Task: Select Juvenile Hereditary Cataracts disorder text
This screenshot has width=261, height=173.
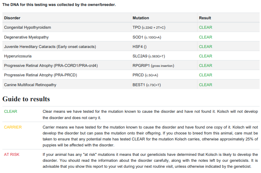Action: pyautogui.click(x=50, y=47)
